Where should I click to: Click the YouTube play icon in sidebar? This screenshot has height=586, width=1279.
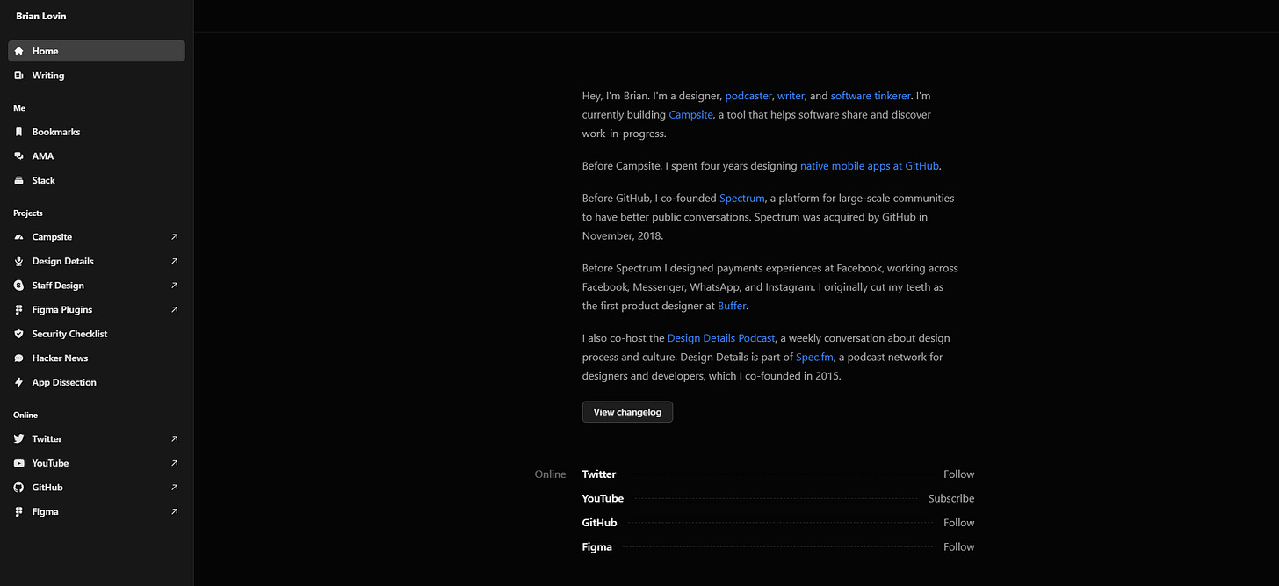(18, 463)
